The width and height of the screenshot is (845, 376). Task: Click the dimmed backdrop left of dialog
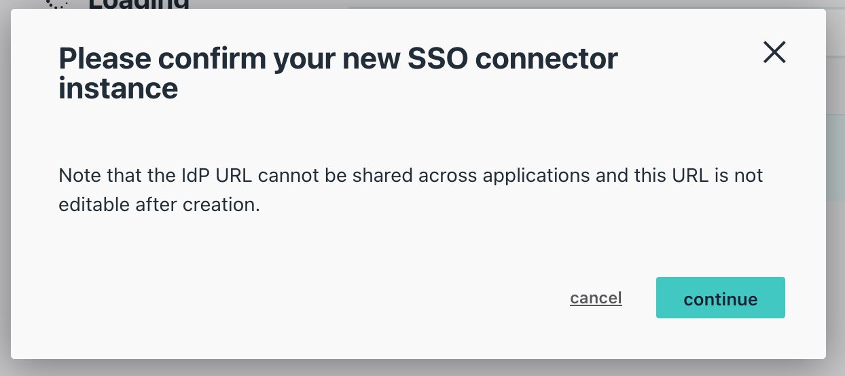(5, 204)
